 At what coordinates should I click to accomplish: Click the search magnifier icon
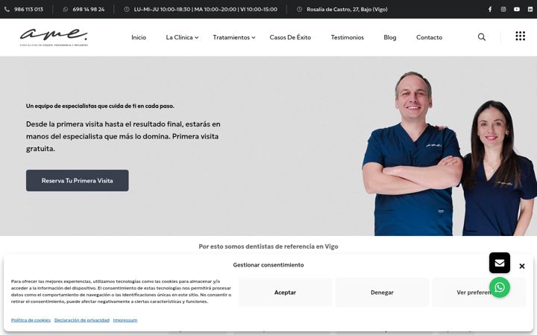[482, 37]
